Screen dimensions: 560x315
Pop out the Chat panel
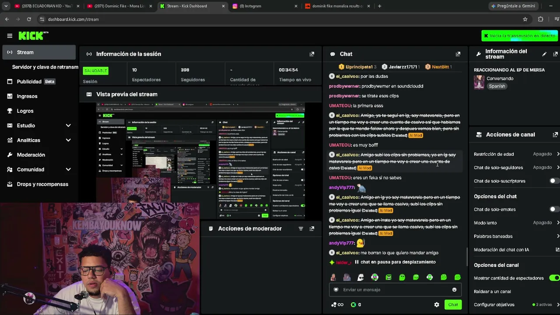458,54
